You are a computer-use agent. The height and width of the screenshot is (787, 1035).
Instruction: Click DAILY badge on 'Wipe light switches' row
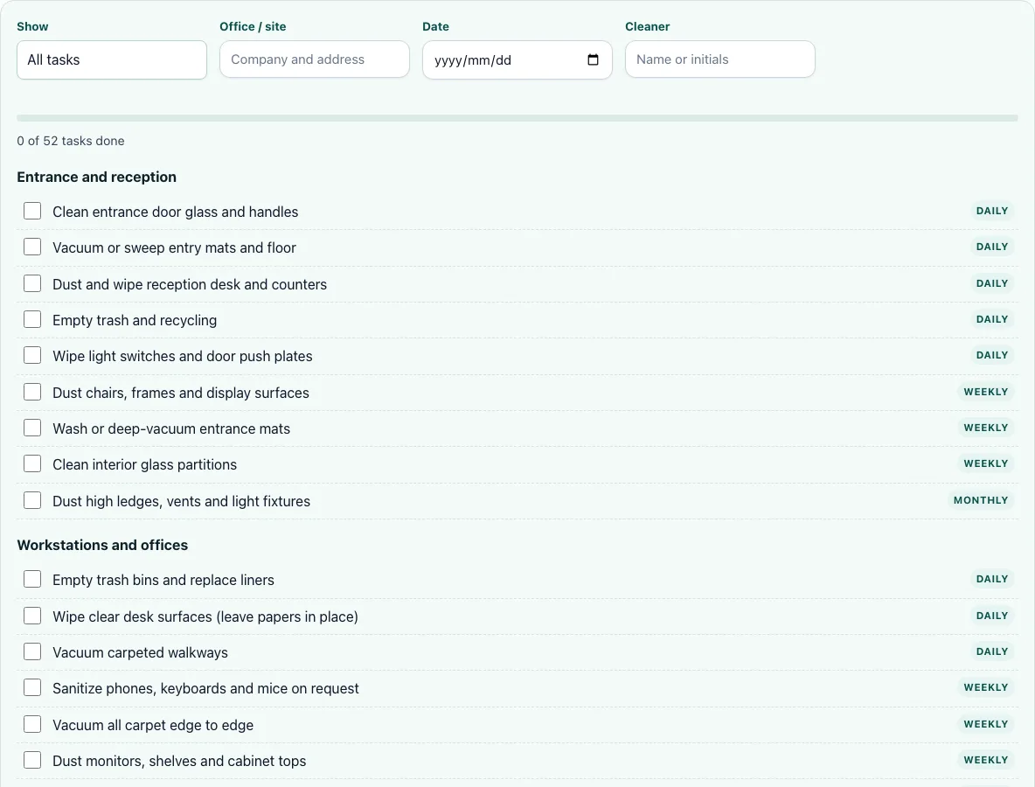pyautogui.click(x=992, y=355)
